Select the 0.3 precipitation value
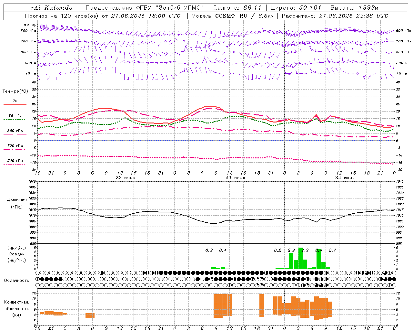 click(209, 251)
